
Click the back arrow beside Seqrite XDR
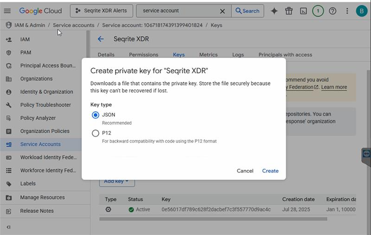click(x=101, y=39)
